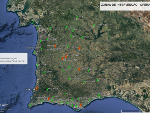This screenshot has height=113, width=150.
Task: Click the legend entry DE OPERAÇÕES E GESTÃO
Action: pos(13,61)
